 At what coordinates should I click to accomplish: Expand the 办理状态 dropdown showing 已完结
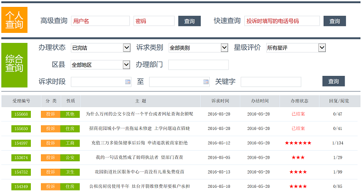point(101,48)
